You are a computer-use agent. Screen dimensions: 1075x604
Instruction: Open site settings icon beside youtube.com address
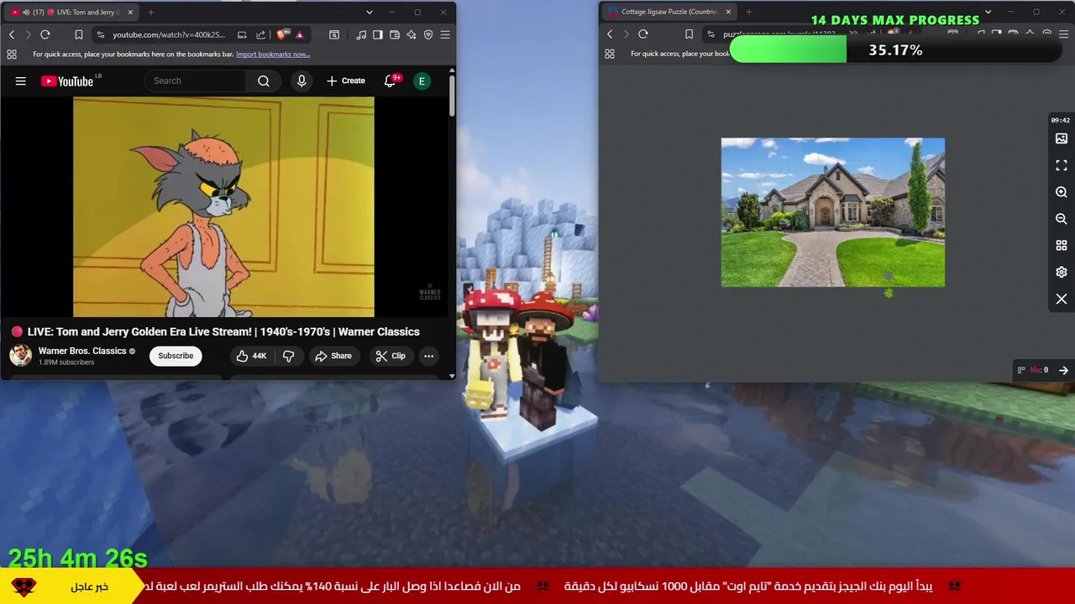(x=101, y=34)
